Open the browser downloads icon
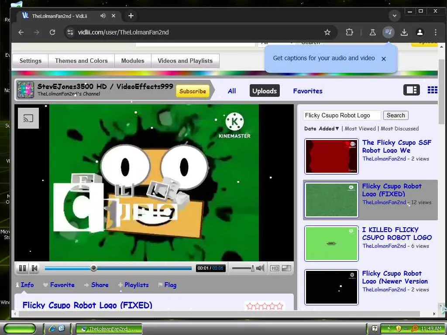 tap(404, 32)
